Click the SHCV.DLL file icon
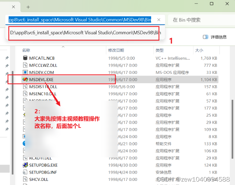 pos(25,179)
